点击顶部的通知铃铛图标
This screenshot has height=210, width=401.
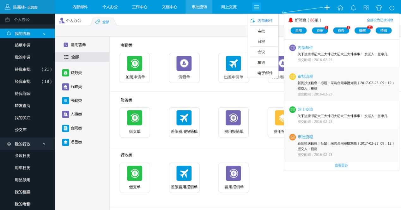[x=353, y=7]
